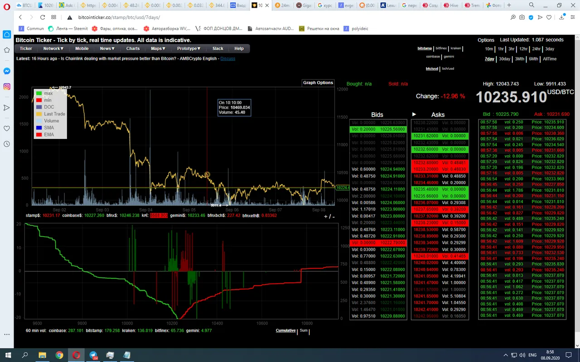Open sidebar setup three-dots menu
This screenshot has width=580, height=362.
(x=7, y=334)
